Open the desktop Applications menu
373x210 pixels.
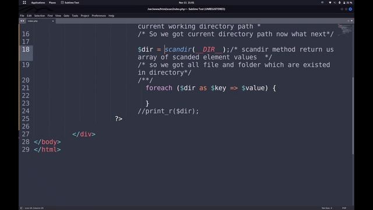pos(38,2)
